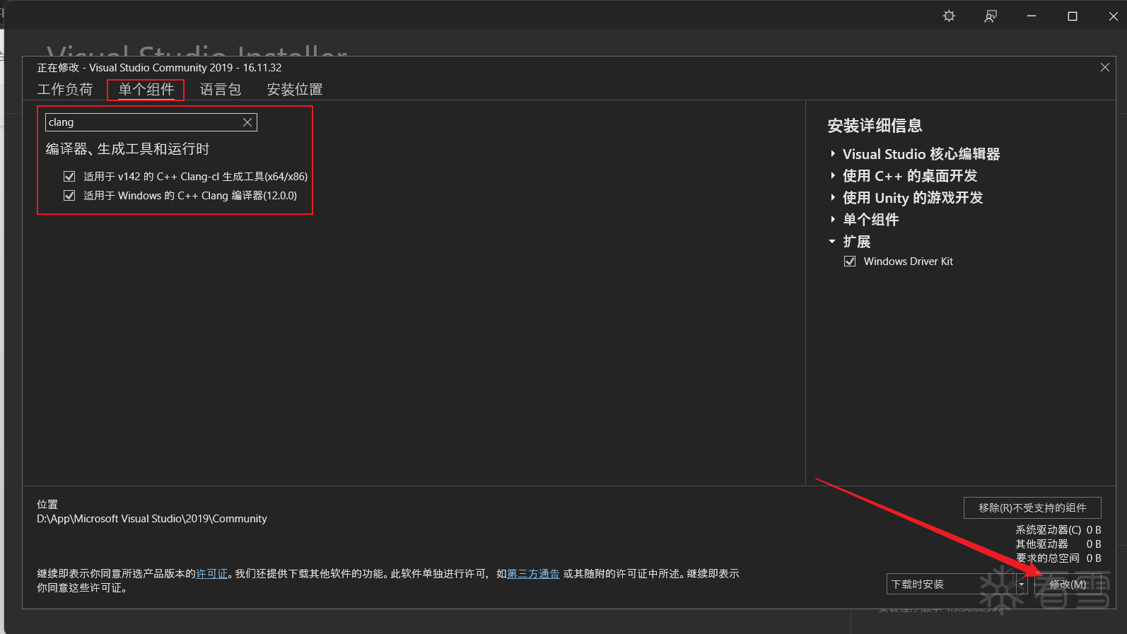Clear the clang search box text
This screenshot has height=634, width=1127.
[x=247, y=122]
